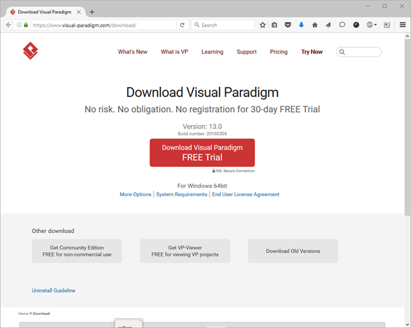Click Get Community Edition button
The width and height of the screenshot is (411, 328).
pos(76,251)
